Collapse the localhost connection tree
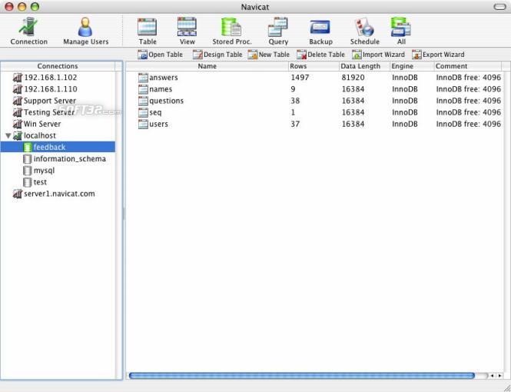The width and height of the screenshot is (511, 392). tap(8, 135)
